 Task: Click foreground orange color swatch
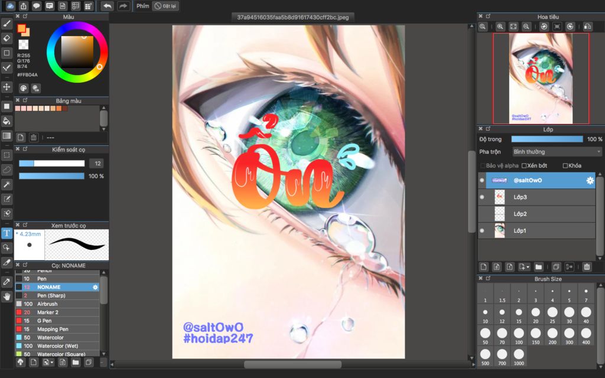click(x=22, y=28)
